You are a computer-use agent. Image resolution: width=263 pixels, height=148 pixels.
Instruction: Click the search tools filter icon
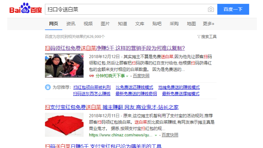(x=199, y=37)
